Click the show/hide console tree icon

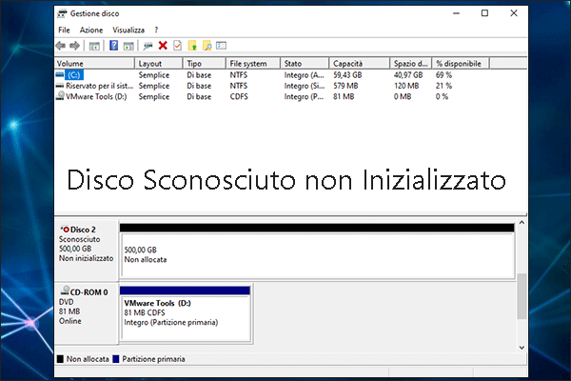click(x=94, y=45)
